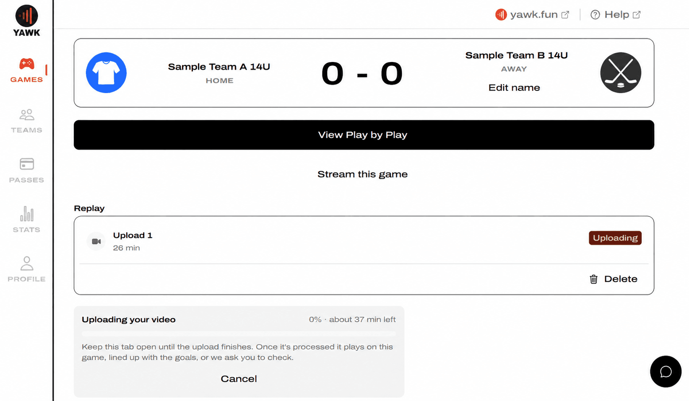
Task: Open the YAWK logo home
Action: (x=26, y=21)
